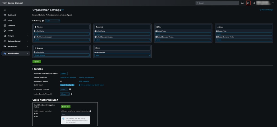Click the Cisco logo in header
The width and height of the screenshot is (277, 127).
[5, 3]
